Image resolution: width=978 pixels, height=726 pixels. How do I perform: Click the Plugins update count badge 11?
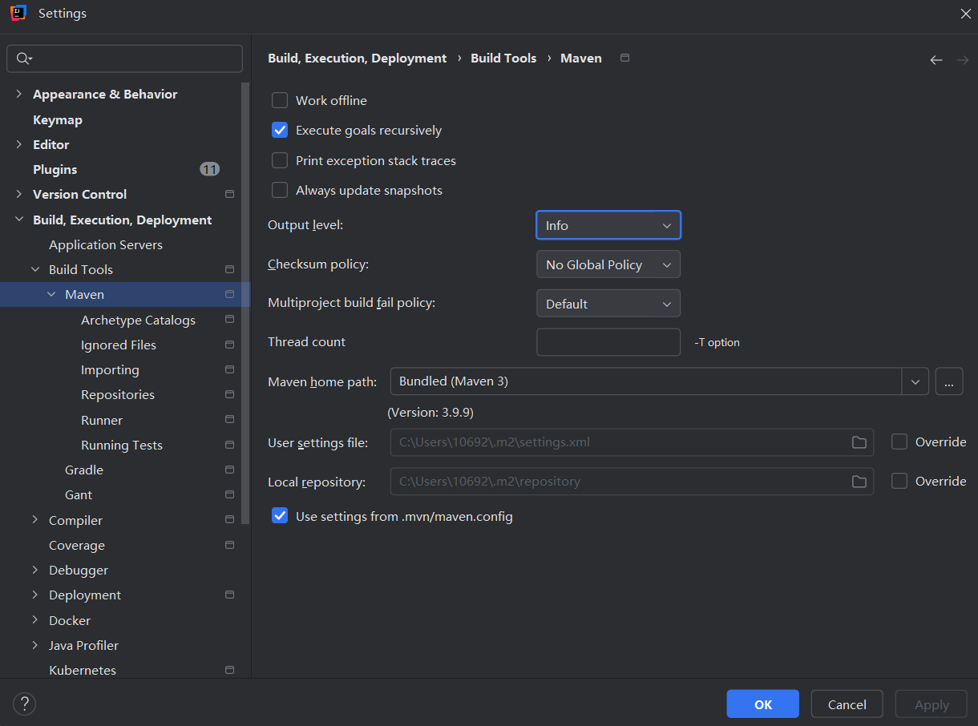click(209, 169)
